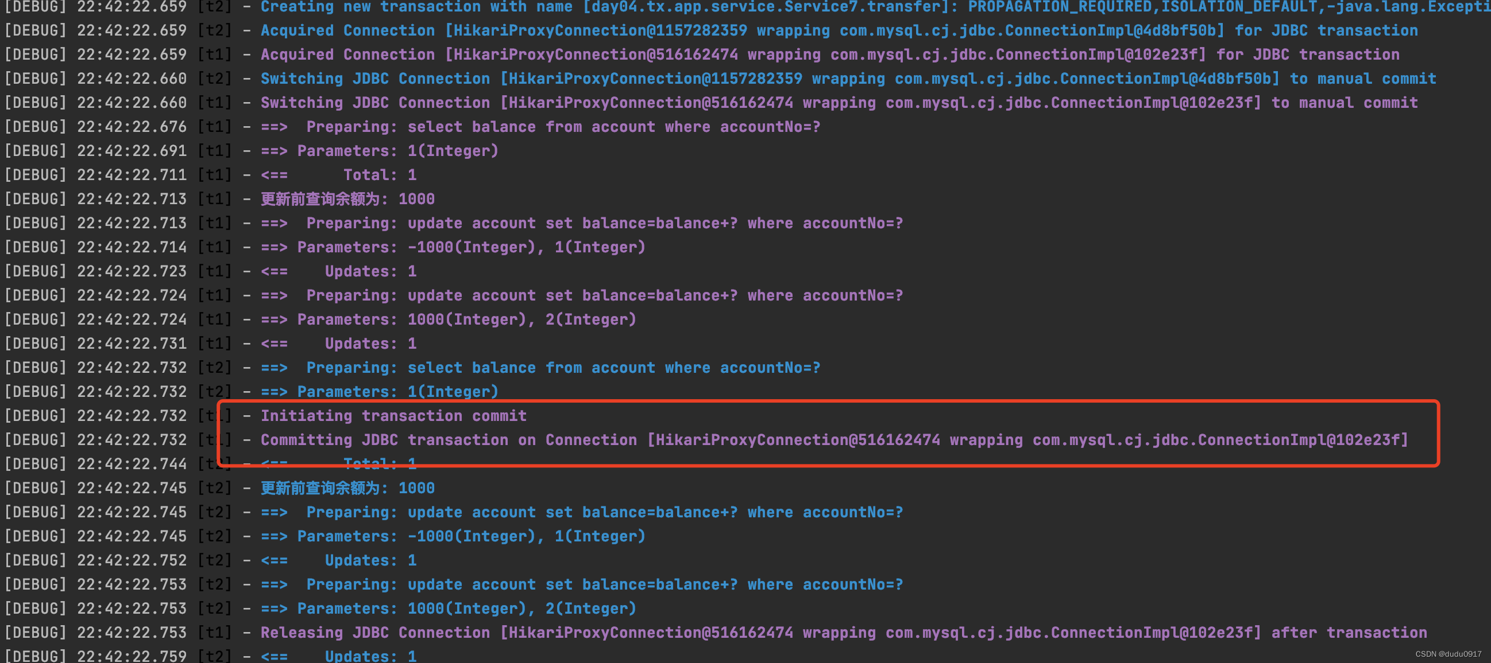Click the timestamp 22:42:22.744

coord(132,464)
